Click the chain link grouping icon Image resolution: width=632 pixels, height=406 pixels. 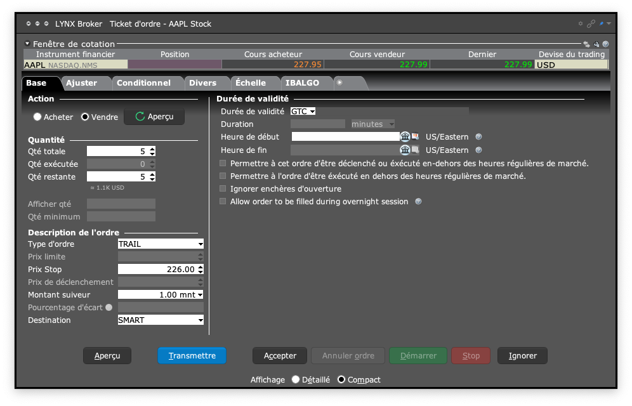(x=591, y=23)
